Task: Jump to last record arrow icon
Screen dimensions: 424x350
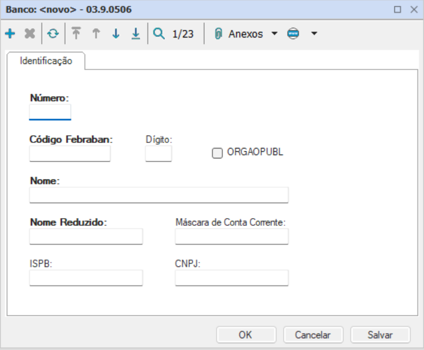Action: 136,34
